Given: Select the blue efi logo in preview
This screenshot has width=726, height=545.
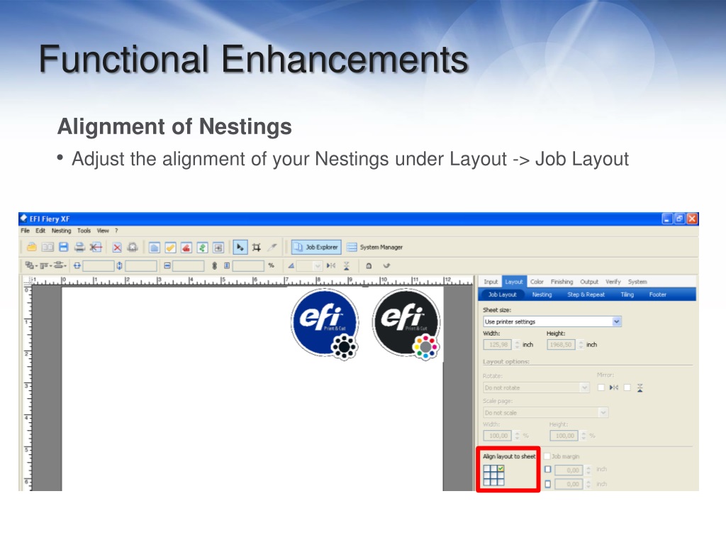Looking at the screenshot, I should pos(325,323).
